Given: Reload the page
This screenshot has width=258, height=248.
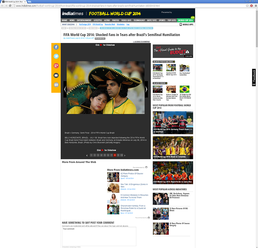Looking at the screenshot, I should coord(10,6).
